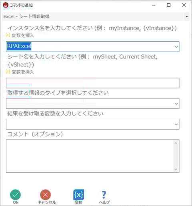Viewport: 192px width, 206px height.
Task: Focus the sheet name text field
Action: [92, 83]
